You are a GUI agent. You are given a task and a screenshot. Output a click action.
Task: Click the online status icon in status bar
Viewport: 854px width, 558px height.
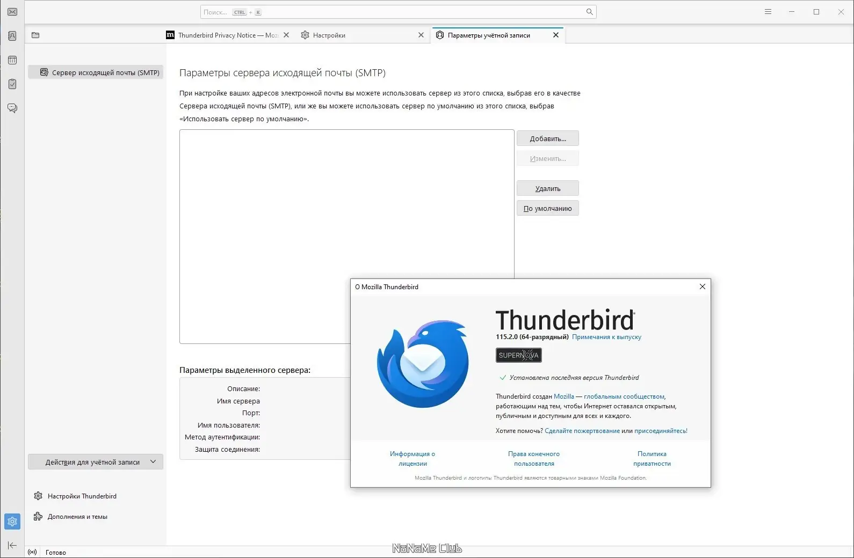coord(32,552)
